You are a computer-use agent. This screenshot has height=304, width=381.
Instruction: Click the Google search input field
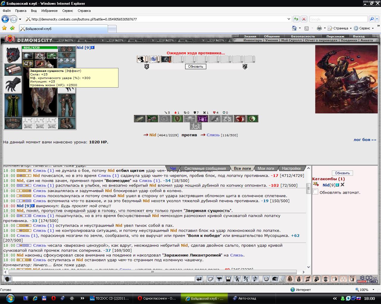338,19
